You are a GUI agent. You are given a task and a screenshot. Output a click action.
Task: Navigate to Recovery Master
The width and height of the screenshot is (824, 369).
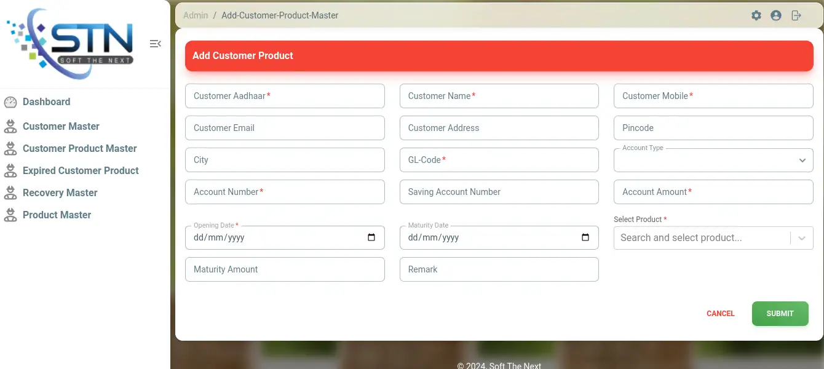tap(60, 193)
